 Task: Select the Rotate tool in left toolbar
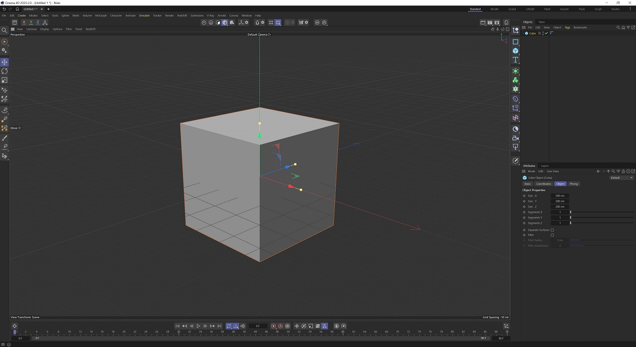4,71
